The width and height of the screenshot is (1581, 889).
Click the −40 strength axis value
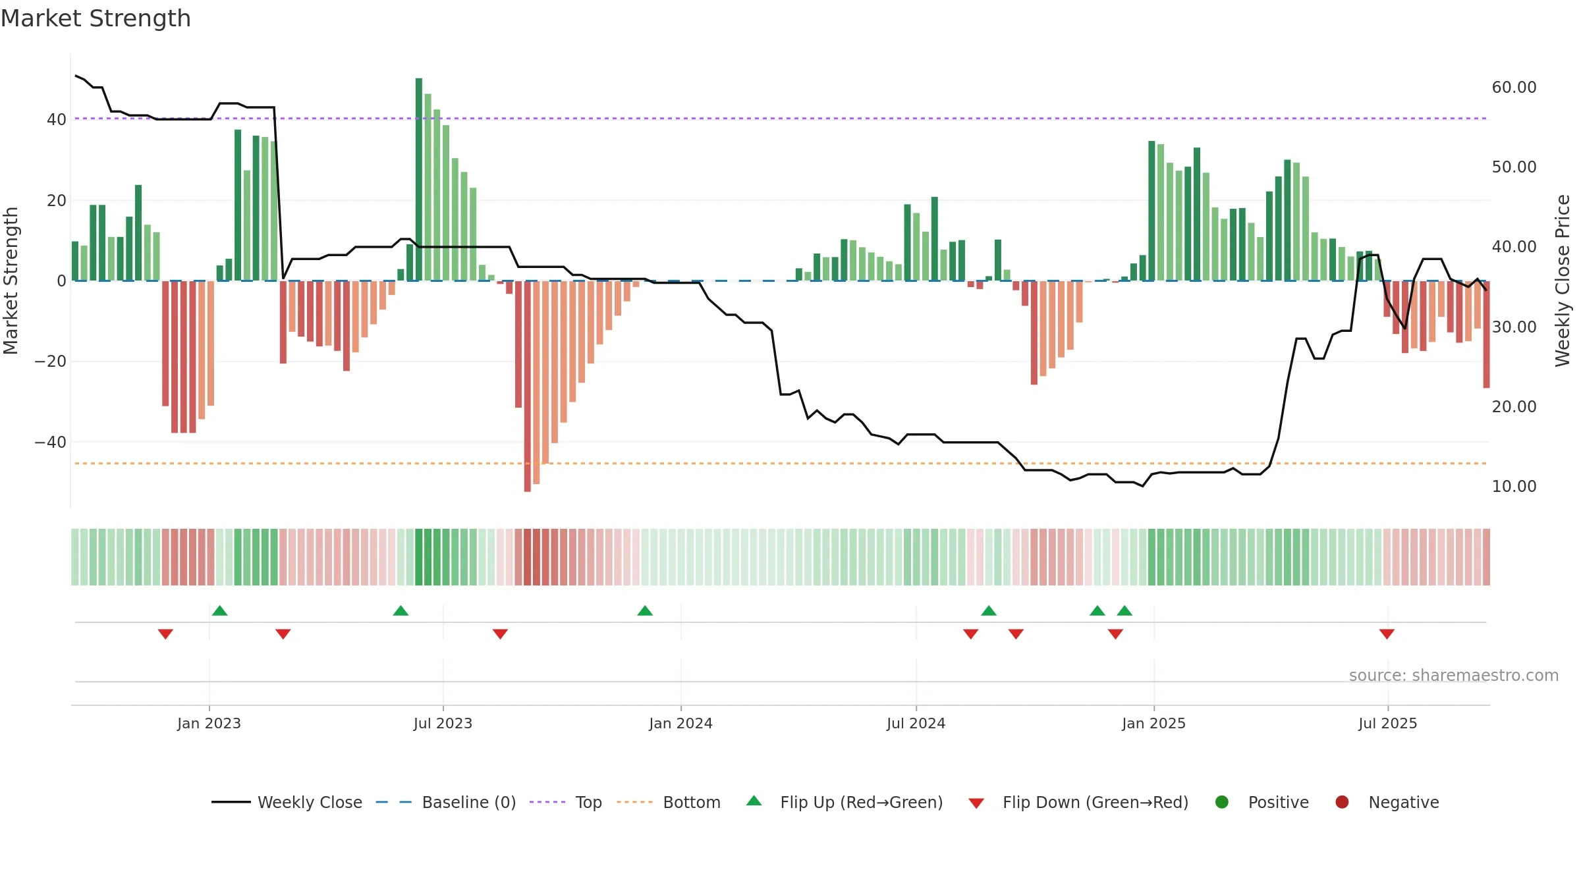(51, 442)
